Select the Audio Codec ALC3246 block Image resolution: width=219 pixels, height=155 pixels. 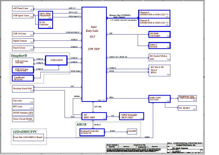click(160, 99)
